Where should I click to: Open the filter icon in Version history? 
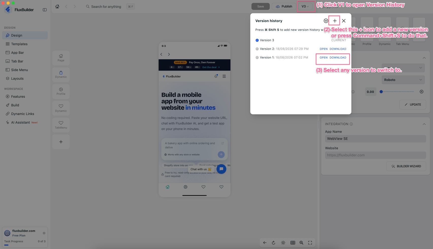click(326, 21)
